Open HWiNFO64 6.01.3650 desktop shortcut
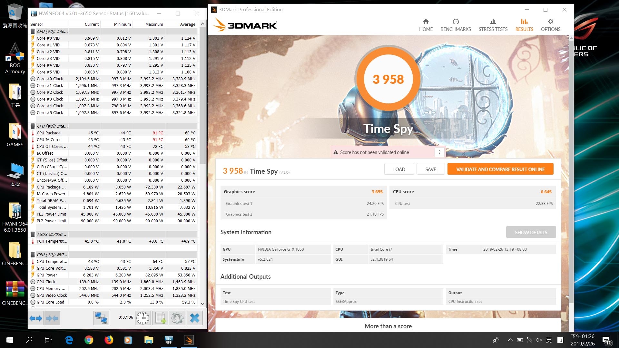The width and height of the screenshot is (619, 348). tap(15, 217)
